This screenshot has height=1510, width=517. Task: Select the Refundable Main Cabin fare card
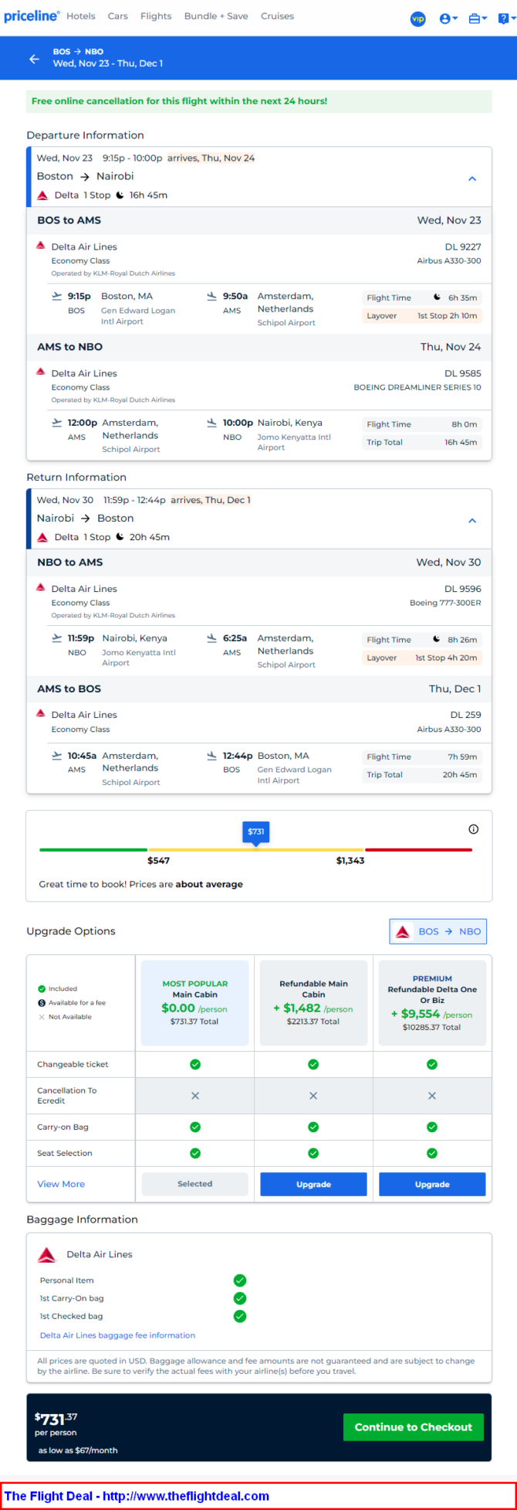point(313,1003)
